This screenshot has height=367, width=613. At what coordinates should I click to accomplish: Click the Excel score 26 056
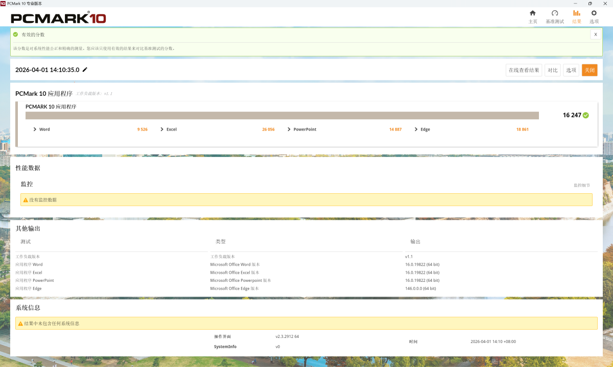tap(268, 129)
